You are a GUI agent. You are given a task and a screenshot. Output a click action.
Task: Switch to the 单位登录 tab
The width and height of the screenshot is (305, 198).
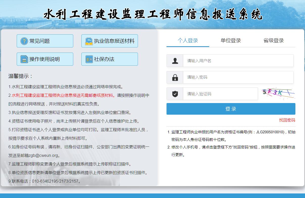click(x=231, y=40)
